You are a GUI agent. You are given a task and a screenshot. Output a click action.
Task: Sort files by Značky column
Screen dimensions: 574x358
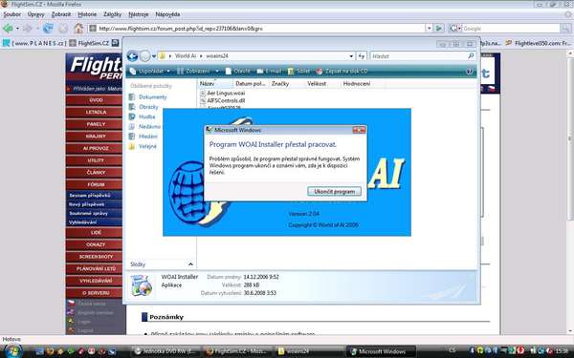[x=286, y=84]
